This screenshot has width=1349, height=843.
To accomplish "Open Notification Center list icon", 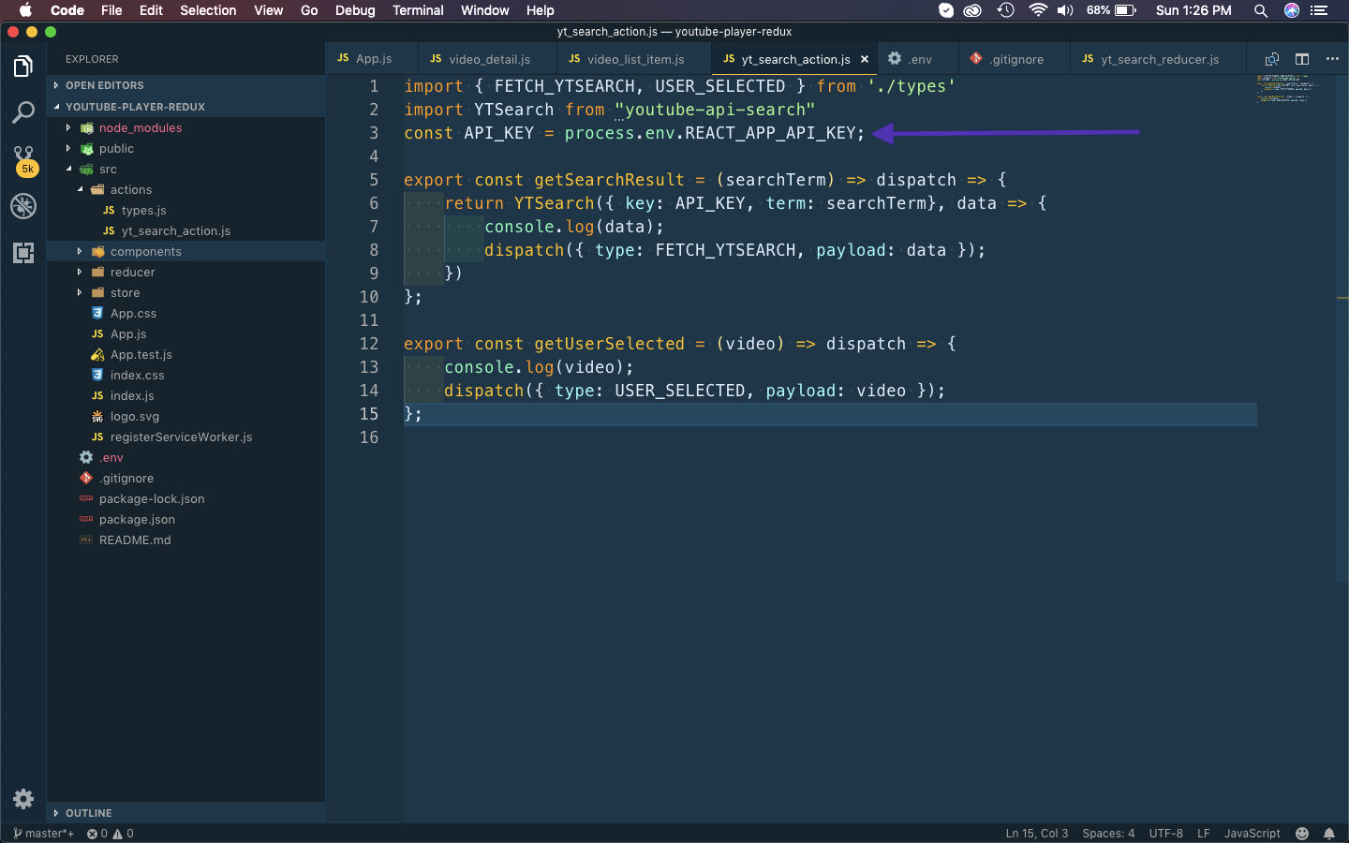I will [1319, 10].
